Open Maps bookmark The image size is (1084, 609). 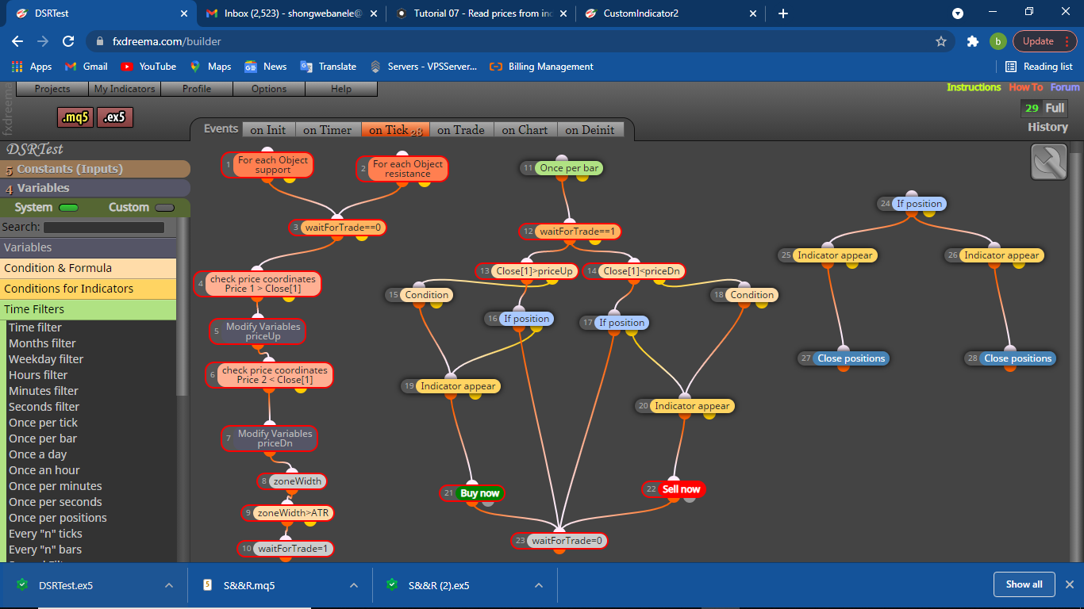[210, 67]
